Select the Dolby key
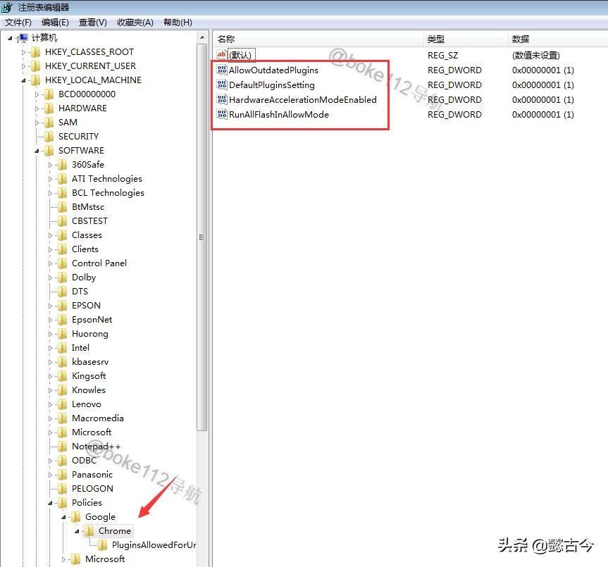The width and height of the screenshot is (608, 567). tap(84, 278)
